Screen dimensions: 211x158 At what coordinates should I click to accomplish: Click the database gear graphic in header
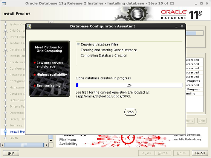pos(137,14)
